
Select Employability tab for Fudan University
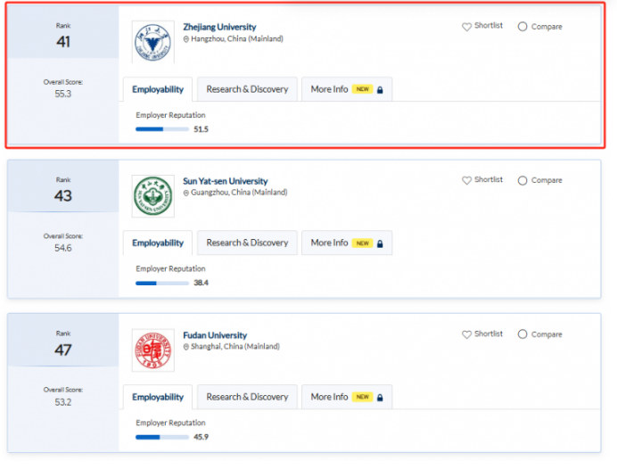pos(158,397)
